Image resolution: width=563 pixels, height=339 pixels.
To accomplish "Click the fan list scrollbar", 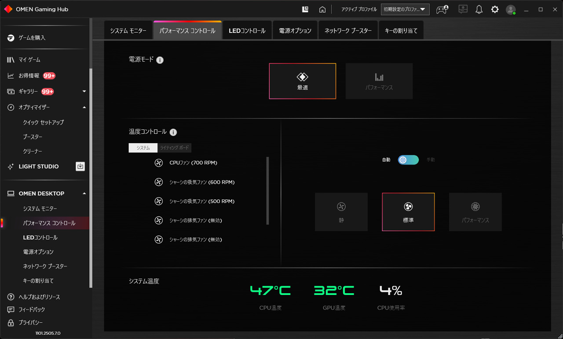I will 267,191.
